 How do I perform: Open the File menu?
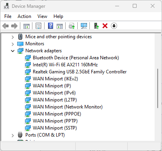coord(8,16)
